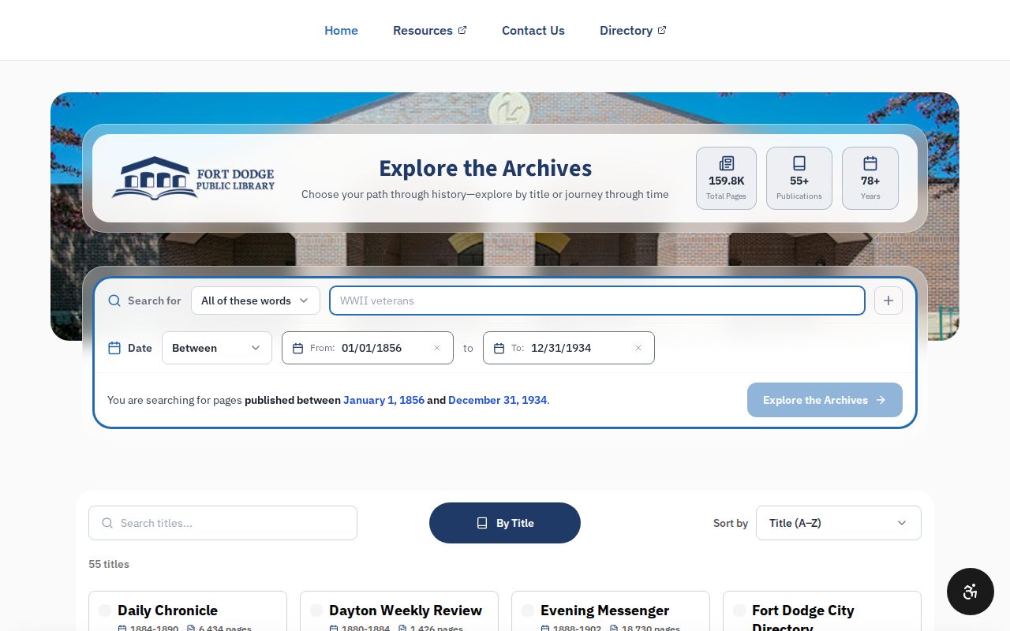1010x631 pixels.
Task: Click the 'Explore the Archives' heading
Action: point(485,168)
